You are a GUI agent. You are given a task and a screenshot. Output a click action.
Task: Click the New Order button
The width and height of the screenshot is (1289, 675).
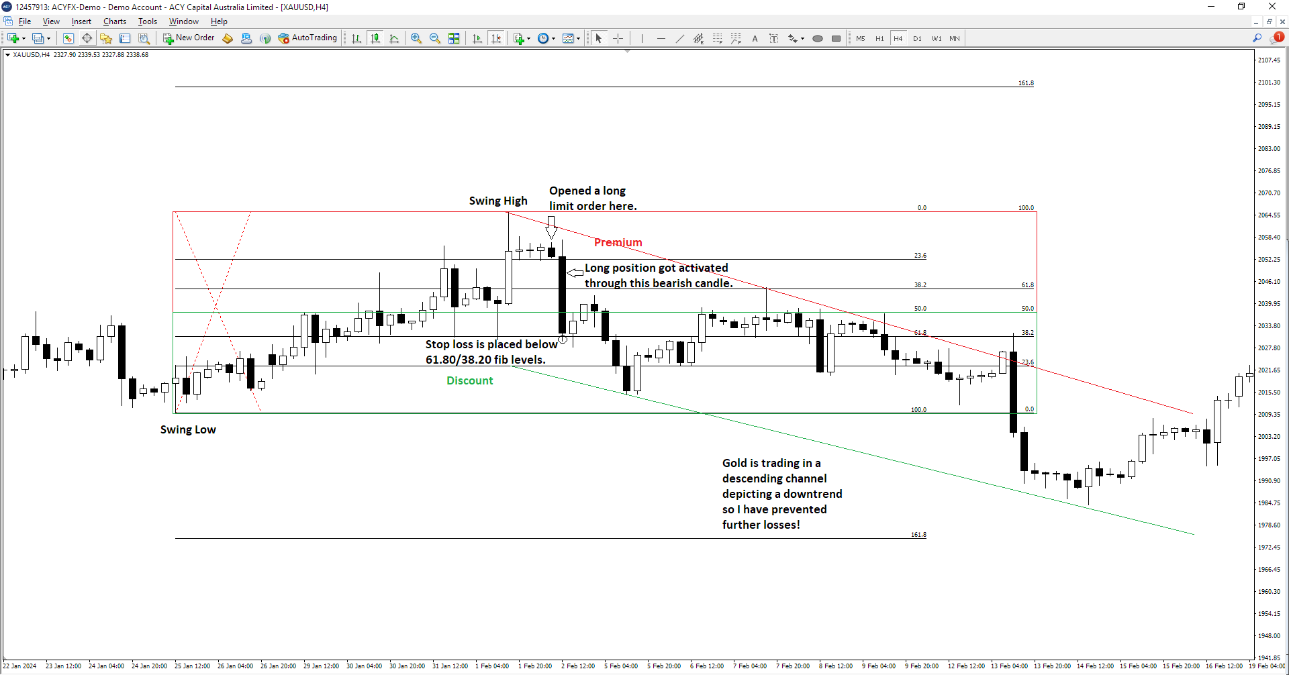coord(189,38)
